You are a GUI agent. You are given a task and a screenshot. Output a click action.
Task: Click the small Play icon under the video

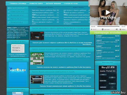click(92, 29)
